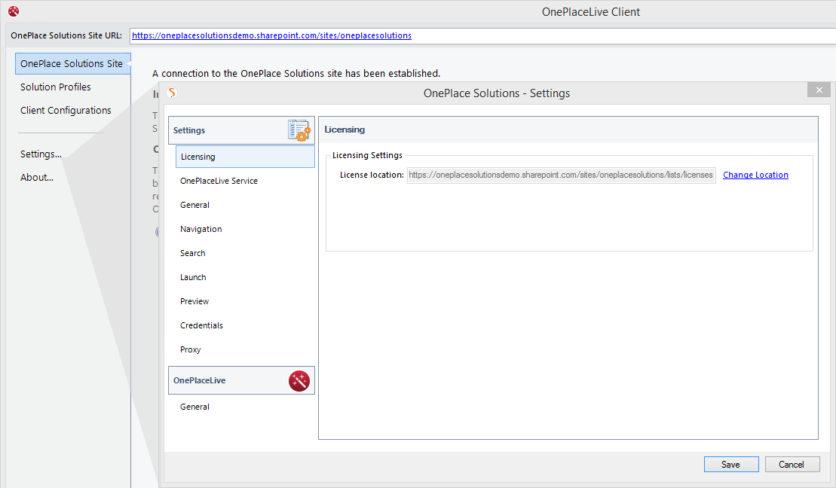
Task: Click the License location field
Action: click(562, 175)
